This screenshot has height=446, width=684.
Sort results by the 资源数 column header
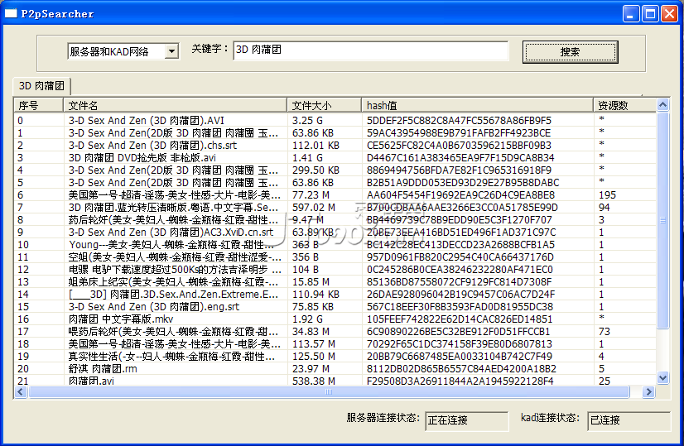pos(624,105)
